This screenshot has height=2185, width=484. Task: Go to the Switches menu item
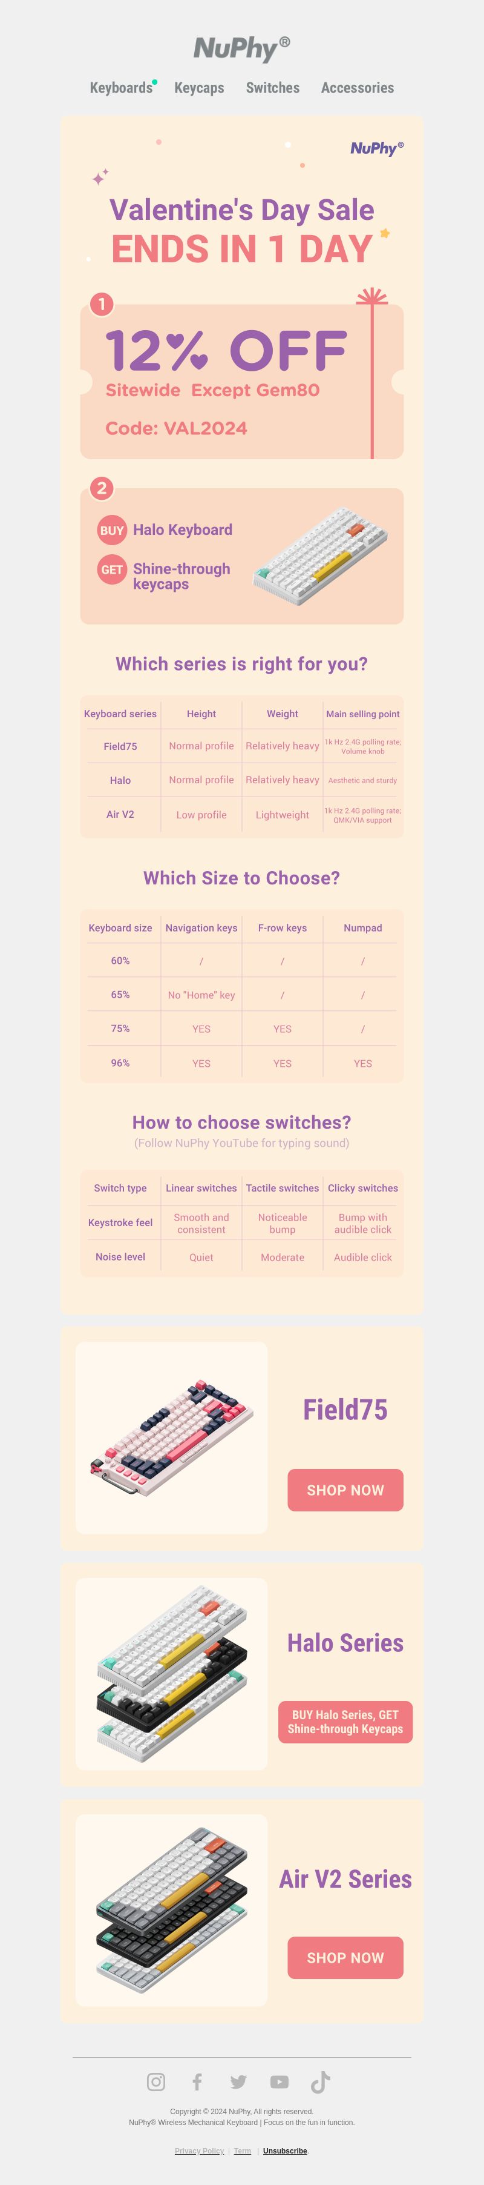[x=273, y=87]
